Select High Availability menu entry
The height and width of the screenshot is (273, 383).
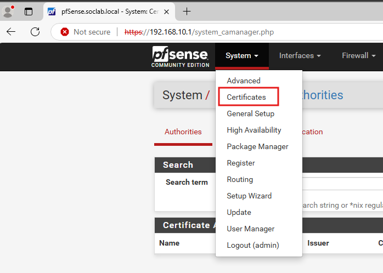(x=254, y=130)
